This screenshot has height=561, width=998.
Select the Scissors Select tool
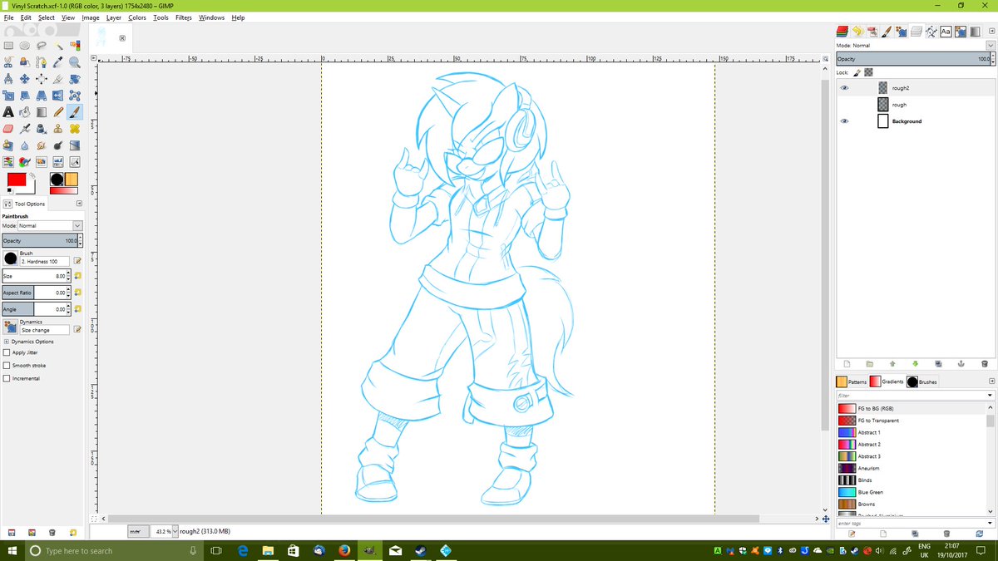(x=8, y=62)
